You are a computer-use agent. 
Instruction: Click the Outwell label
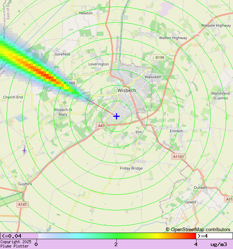pyautogui.click(x=201, y=187)
